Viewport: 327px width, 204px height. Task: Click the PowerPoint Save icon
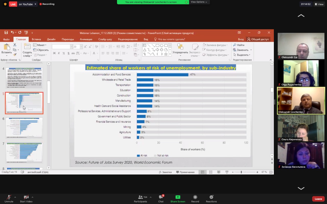tap(6, 33)
